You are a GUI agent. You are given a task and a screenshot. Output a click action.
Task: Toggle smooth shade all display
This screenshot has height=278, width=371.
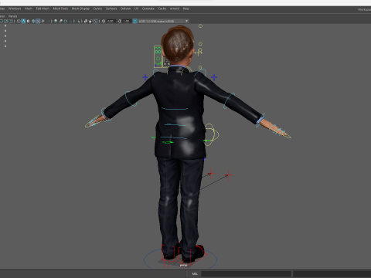click(x=23, y=21)
